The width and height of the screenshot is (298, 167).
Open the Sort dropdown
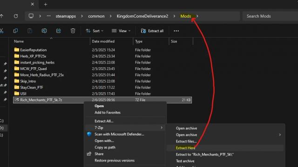click(x=95, y=31)
